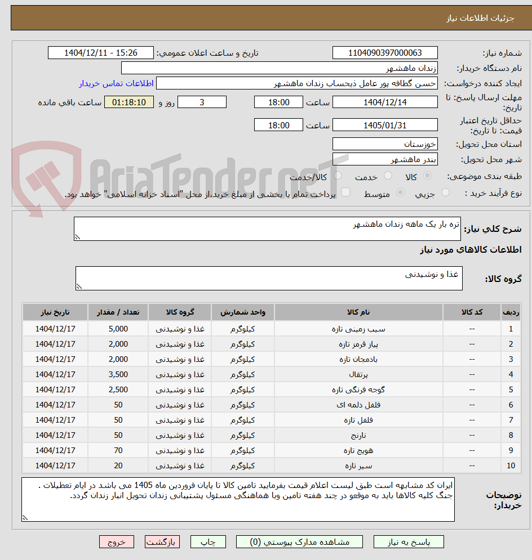Click the استان محل تحویل field خوزستان
This screenshot has height=560, width=532.
(x=385, y=144)
